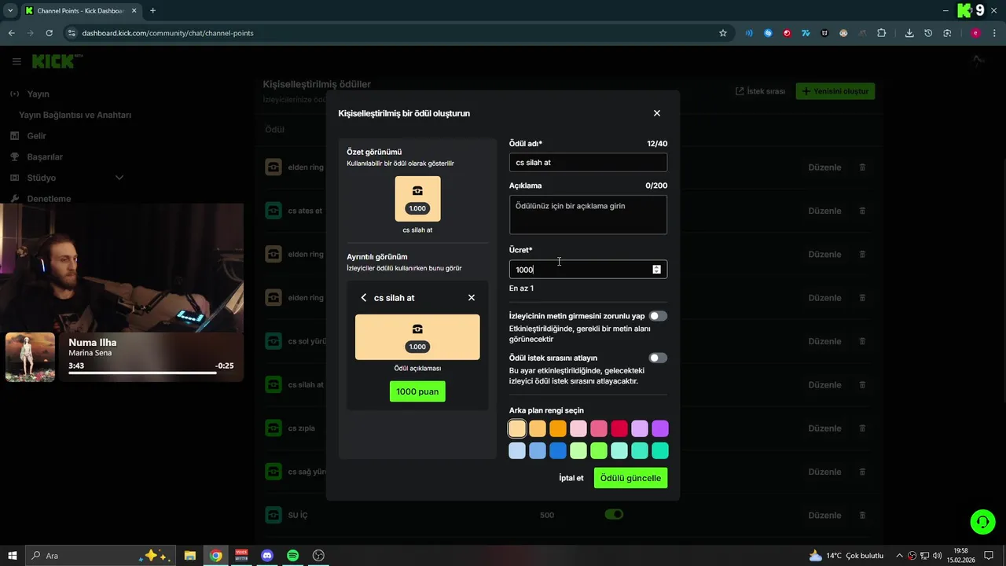Select the purple background color swatch

pyautogui.click(x=660, y=428)
